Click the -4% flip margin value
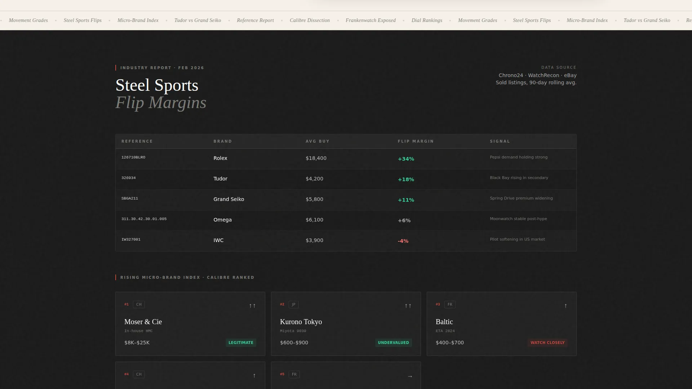This screenshot has height=389, width=692. point(403,241)
